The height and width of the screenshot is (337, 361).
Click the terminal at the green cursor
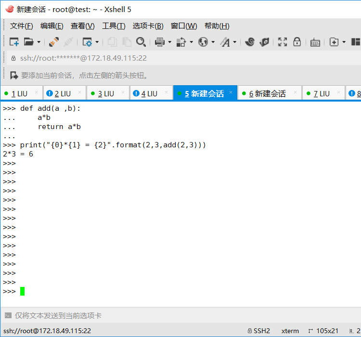(22, 291)
